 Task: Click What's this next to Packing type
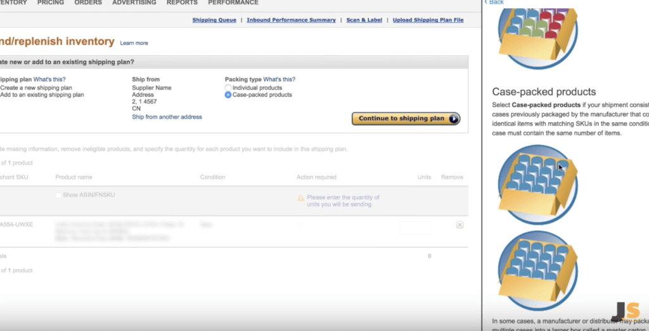(280, 79)
